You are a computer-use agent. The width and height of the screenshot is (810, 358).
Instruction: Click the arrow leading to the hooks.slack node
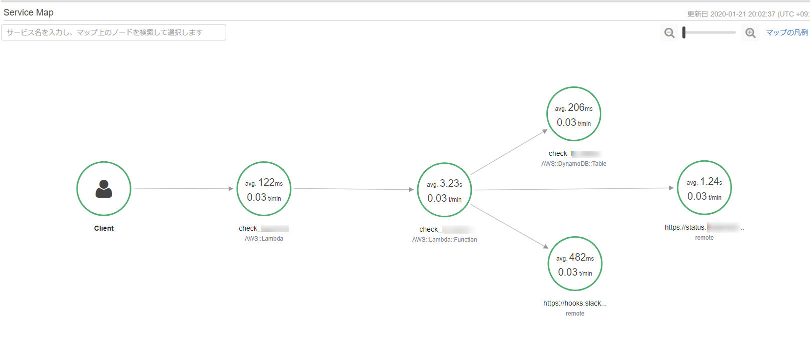click(509, 226)
